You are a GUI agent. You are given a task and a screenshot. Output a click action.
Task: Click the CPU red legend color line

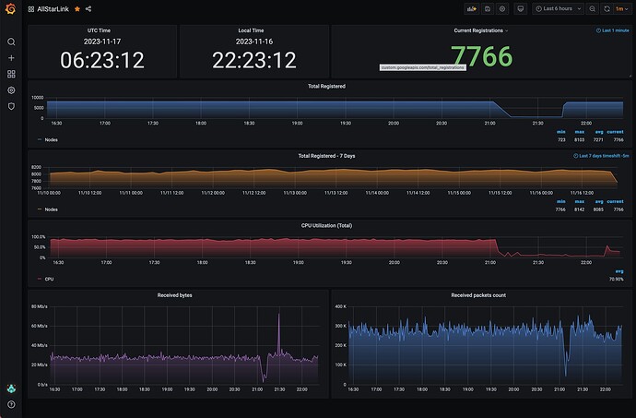pos(40,279)
